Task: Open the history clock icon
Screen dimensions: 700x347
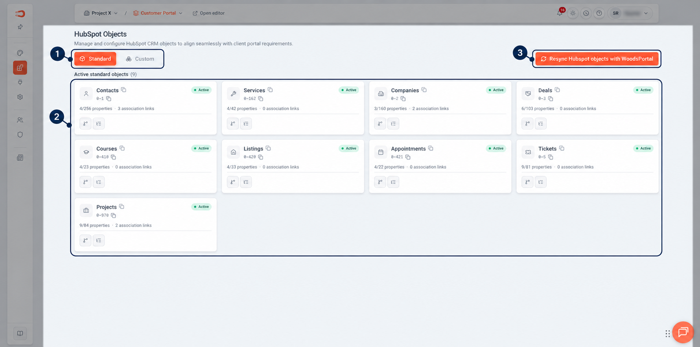Action: 586,13
